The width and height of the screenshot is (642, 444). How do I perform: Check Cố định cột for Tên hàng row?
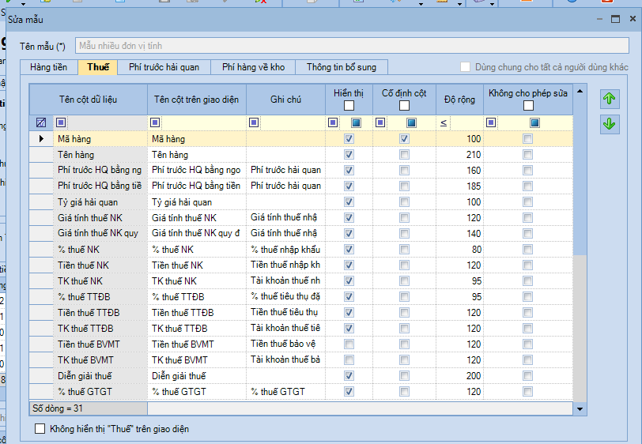click(x=404, y=155)
